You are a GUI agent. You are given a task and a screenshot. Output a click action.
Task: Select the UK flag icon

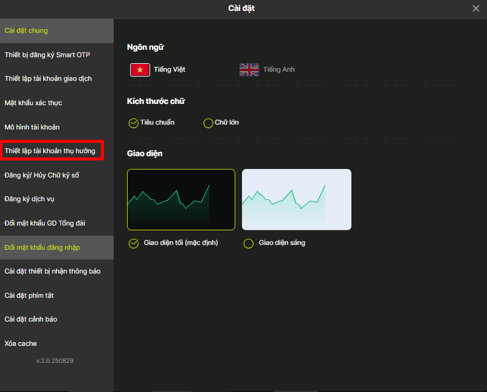tap(249, 70)
